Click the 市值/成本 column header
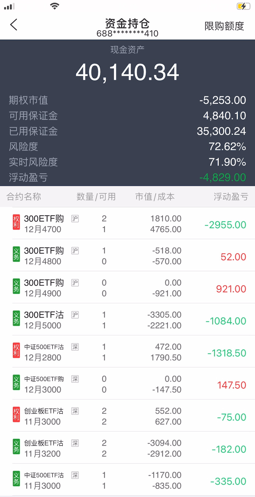Screen dimensions: 255x497 click(x=155, y=197)
